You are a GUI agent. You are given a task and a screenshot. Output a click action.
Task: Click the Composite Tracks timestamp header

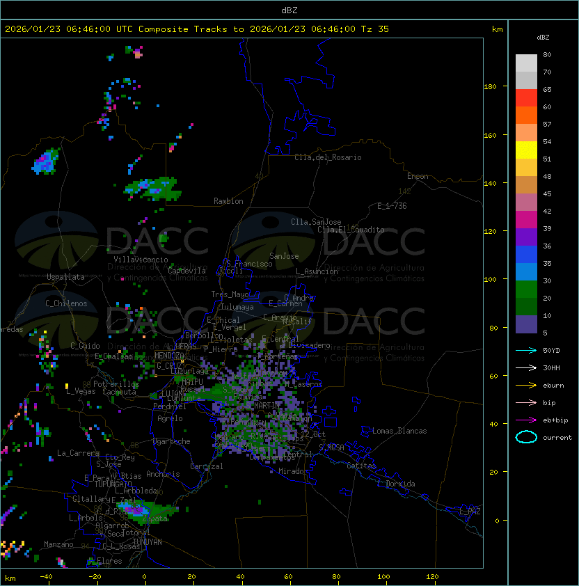[x=197, y=29]
